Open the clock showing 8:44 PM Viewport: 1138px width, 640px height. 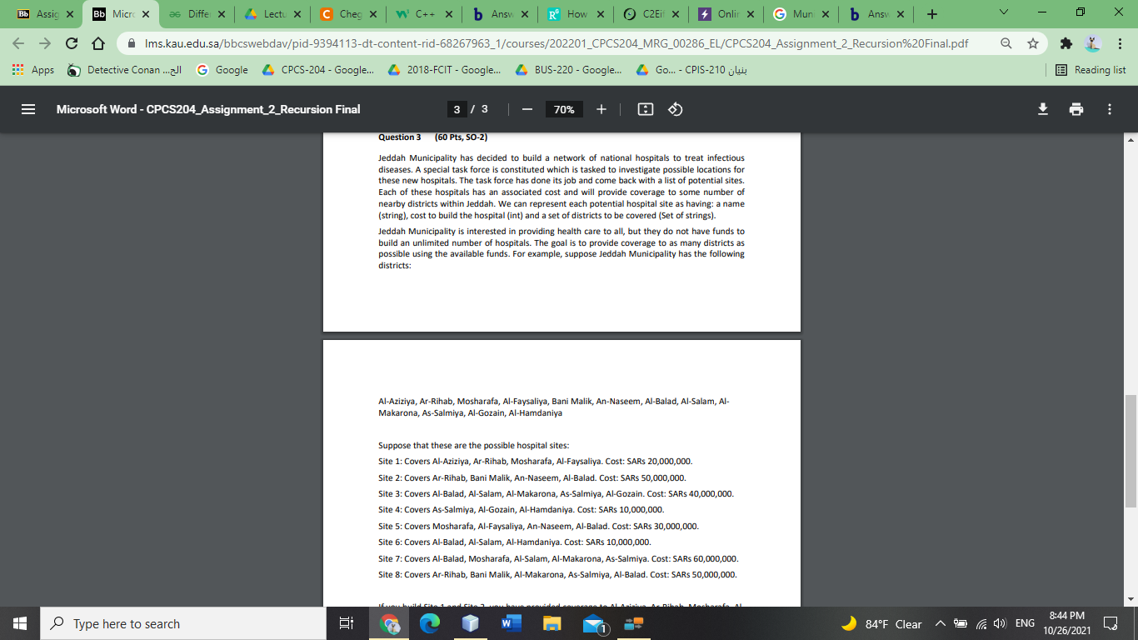coord(1066,623)
